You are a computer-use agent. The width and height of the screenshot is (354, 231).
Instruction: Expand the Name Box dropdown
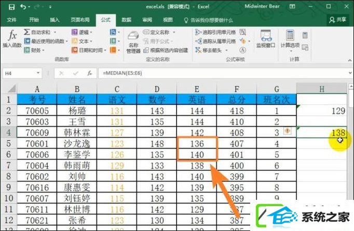click(x=38, y=73)
